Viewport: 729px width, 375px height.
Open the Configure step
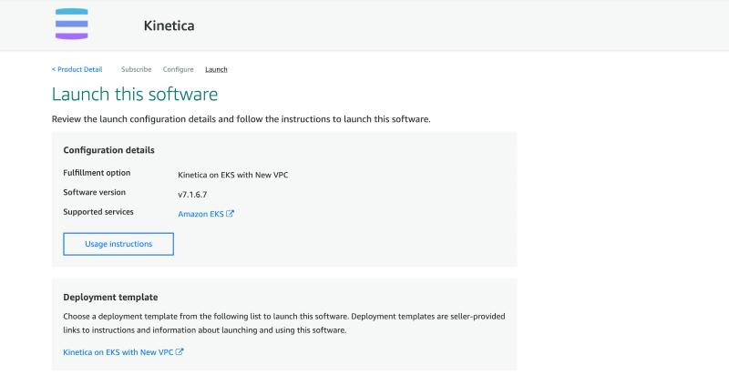tap(178, 69)
